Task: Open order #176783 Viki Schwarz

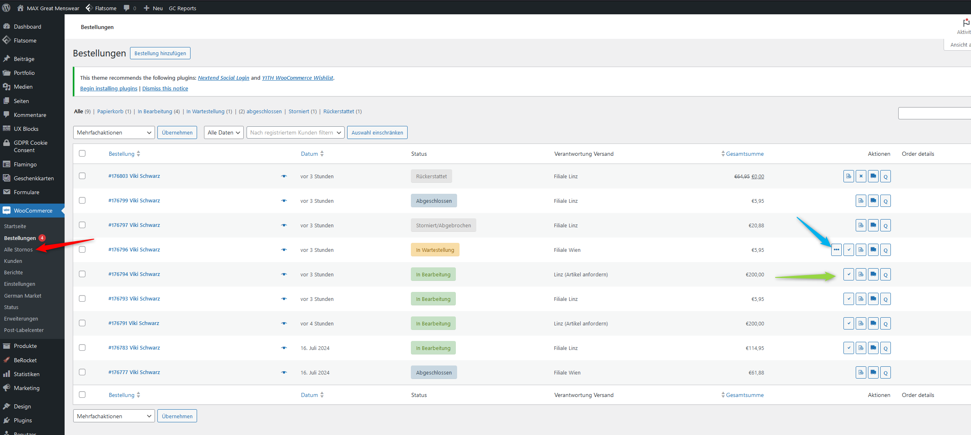Action: tap(134, 348)
